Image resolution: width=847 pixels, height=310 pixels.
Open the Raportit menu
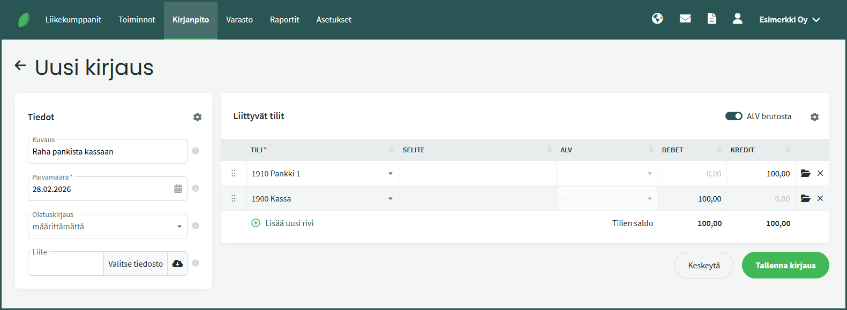(x=284, y=20)
